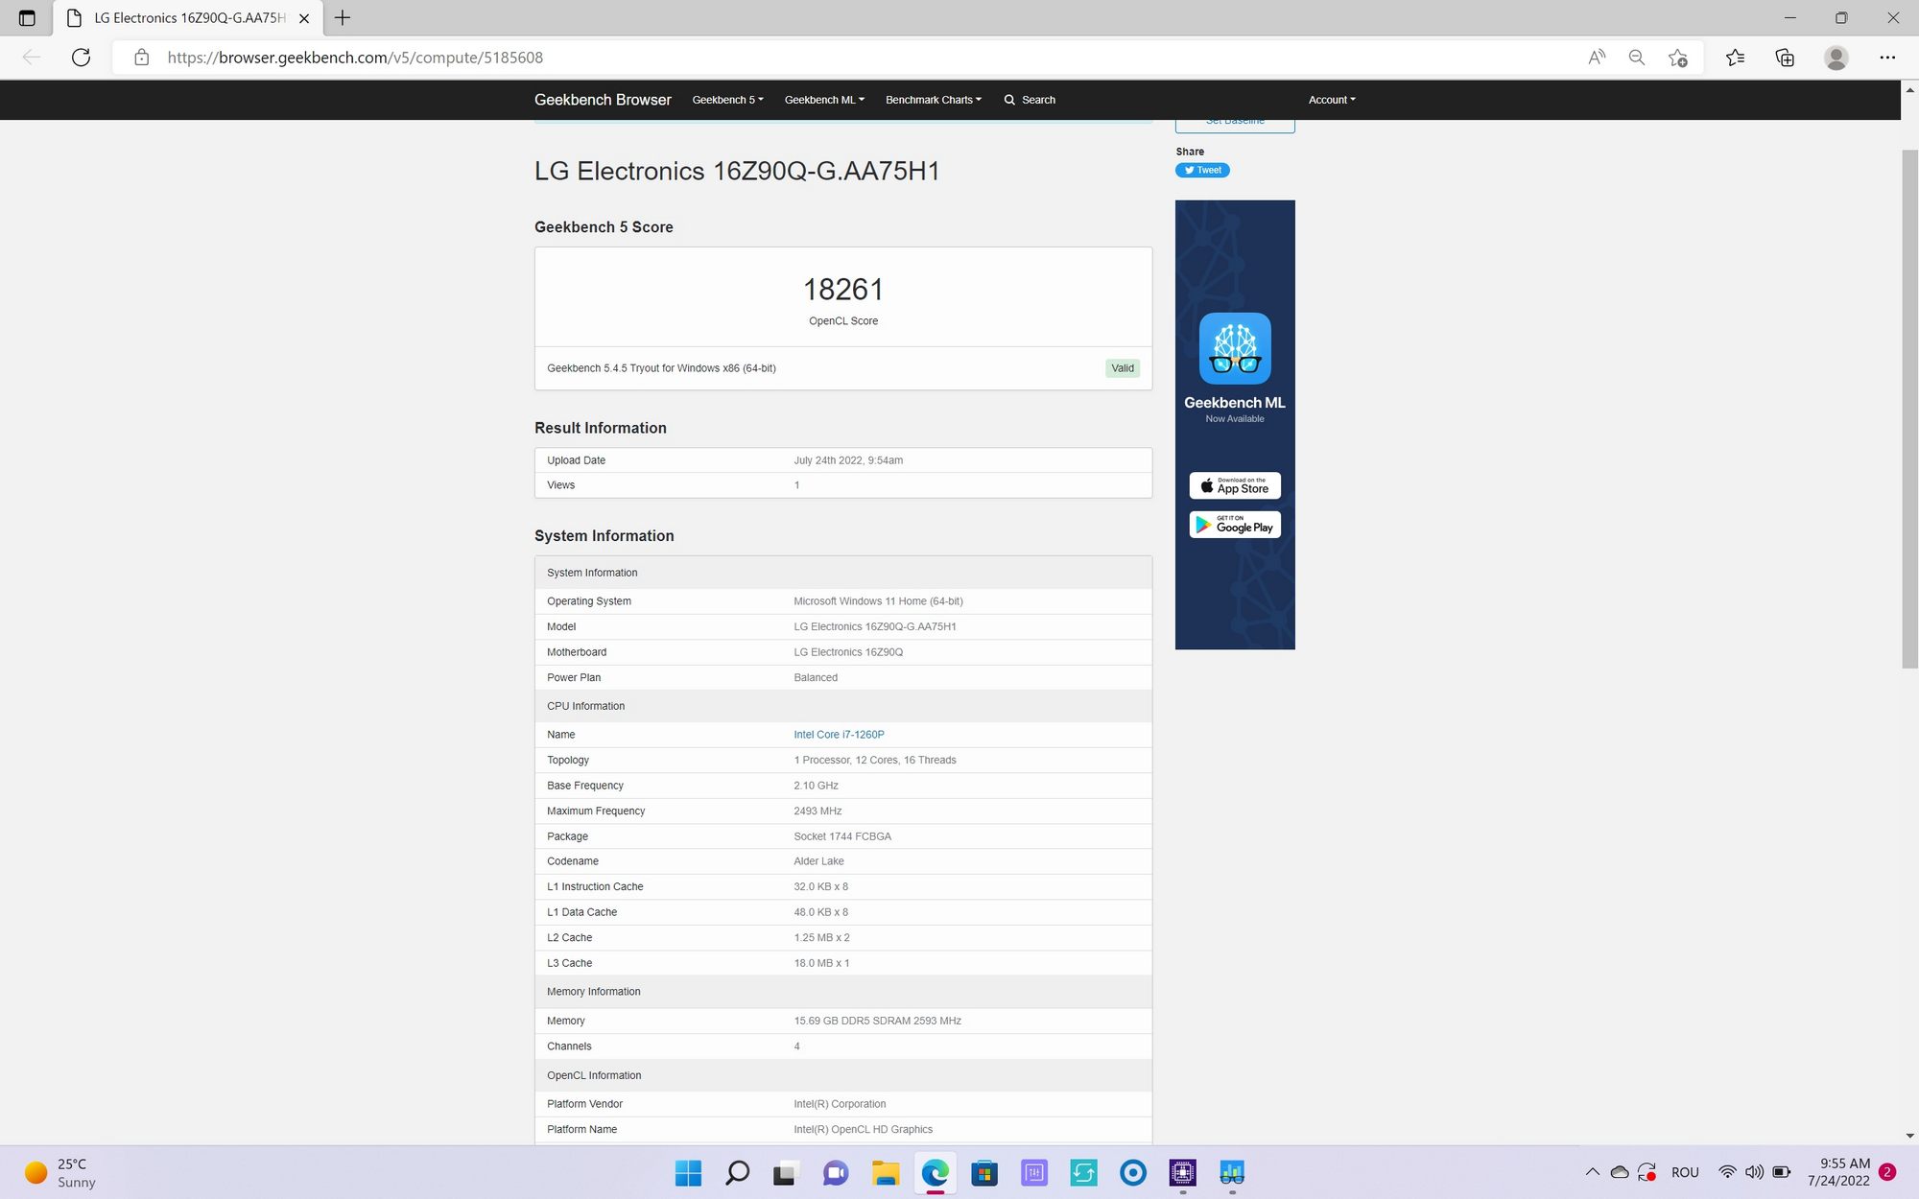Click the browser refresh icon
Screen dimensions: 1919x1199
[81, 58]
